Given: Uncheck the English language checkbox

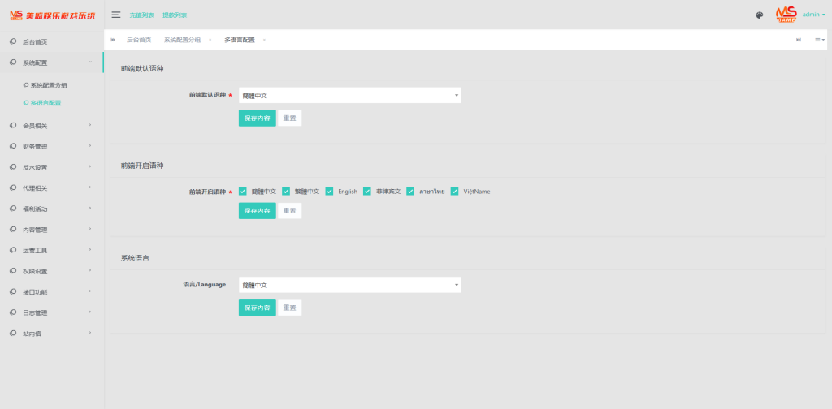Looking at the screenshot, I should (x=330, y=192).
